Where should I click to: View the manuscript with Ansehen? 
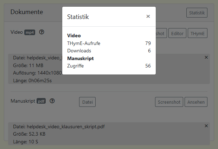pos(196,102)
